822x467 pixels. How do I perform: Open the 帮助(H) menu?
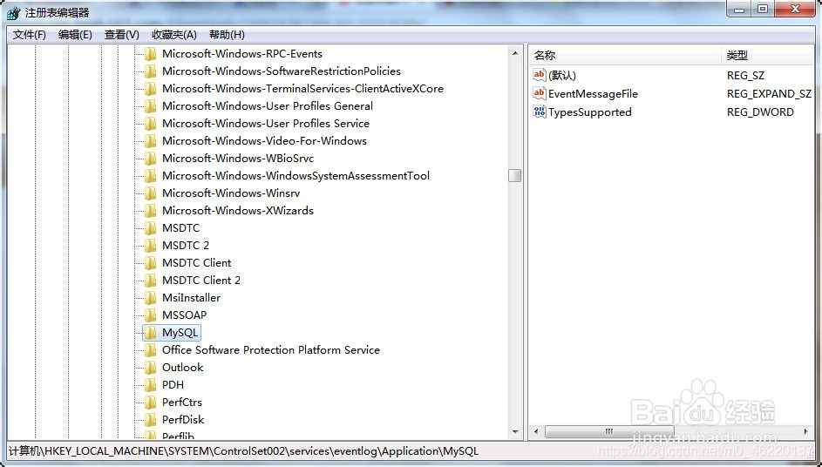(227, 35)
